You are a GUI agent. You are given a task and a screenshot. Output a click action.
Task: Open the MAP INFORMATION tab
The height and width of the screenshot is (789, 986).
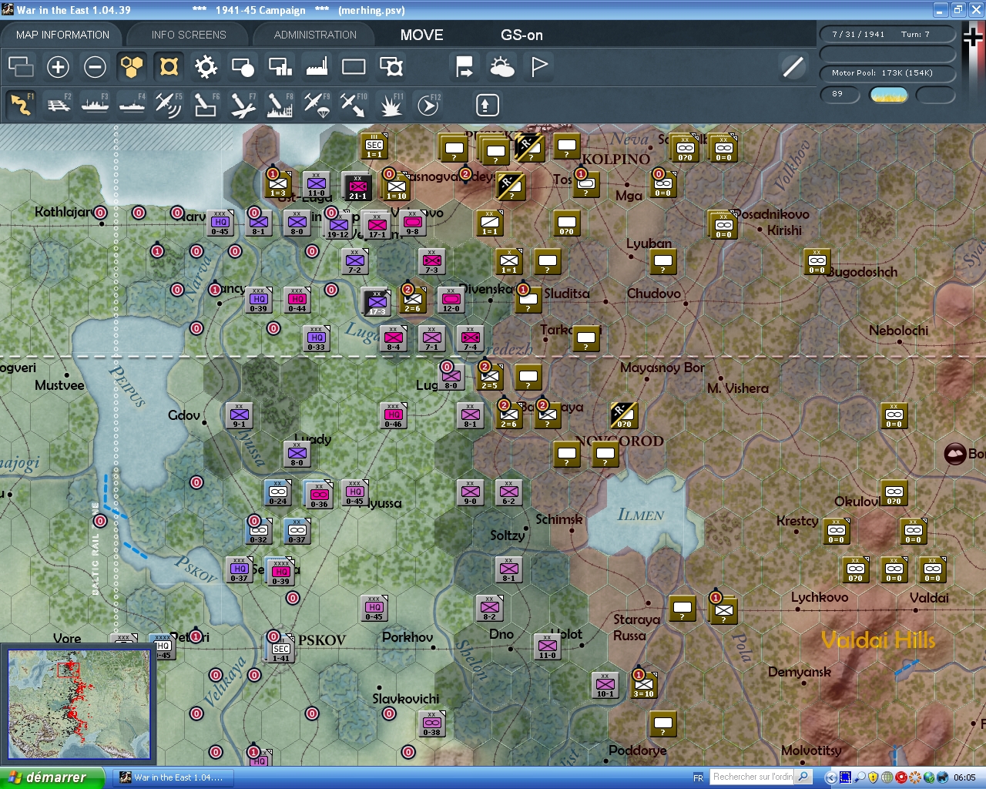pos(62,35)
